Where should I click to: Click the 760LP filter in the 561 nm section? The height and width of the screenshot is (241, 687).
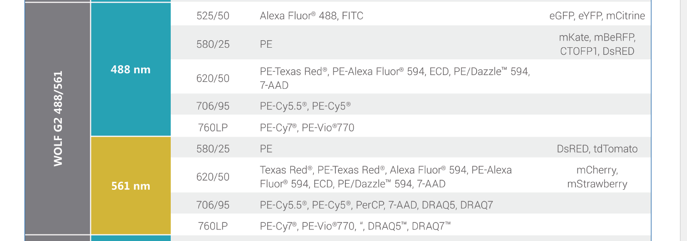pyautogui.click(x=212, y=226)
